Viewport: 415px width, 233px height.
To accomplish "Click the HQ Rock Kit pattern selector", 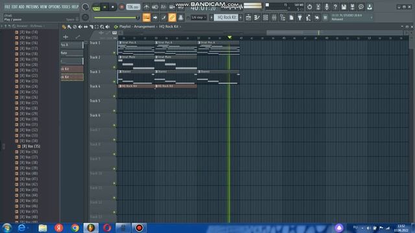I will [226, 17].
